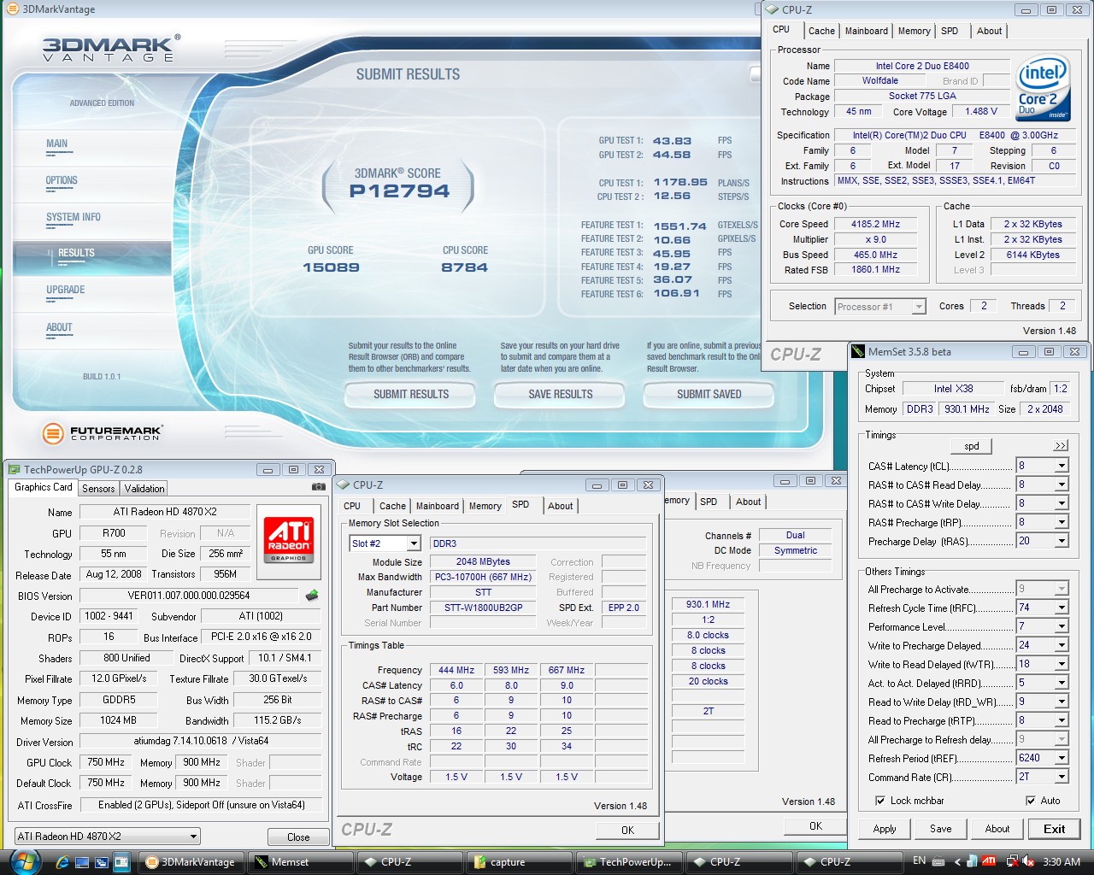Open Mainboard tab in the top-right CPU-Z window

867,31
